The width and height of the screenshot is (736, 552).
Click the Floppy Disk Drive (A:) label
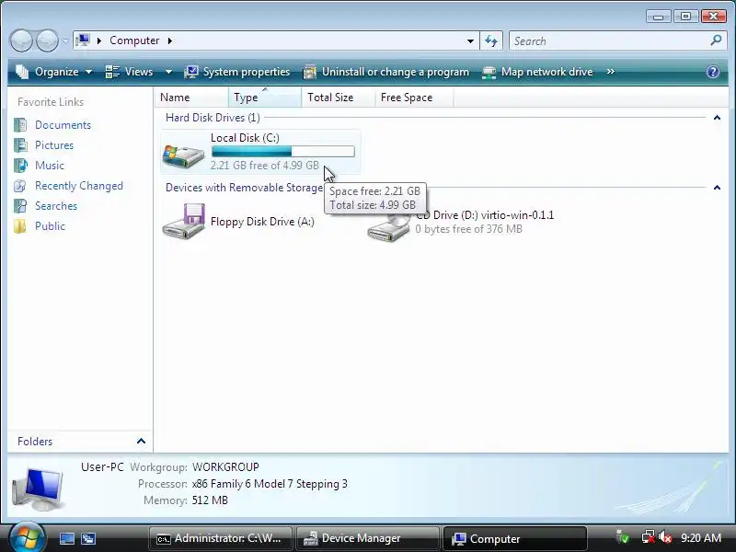(x=262, y=222)
